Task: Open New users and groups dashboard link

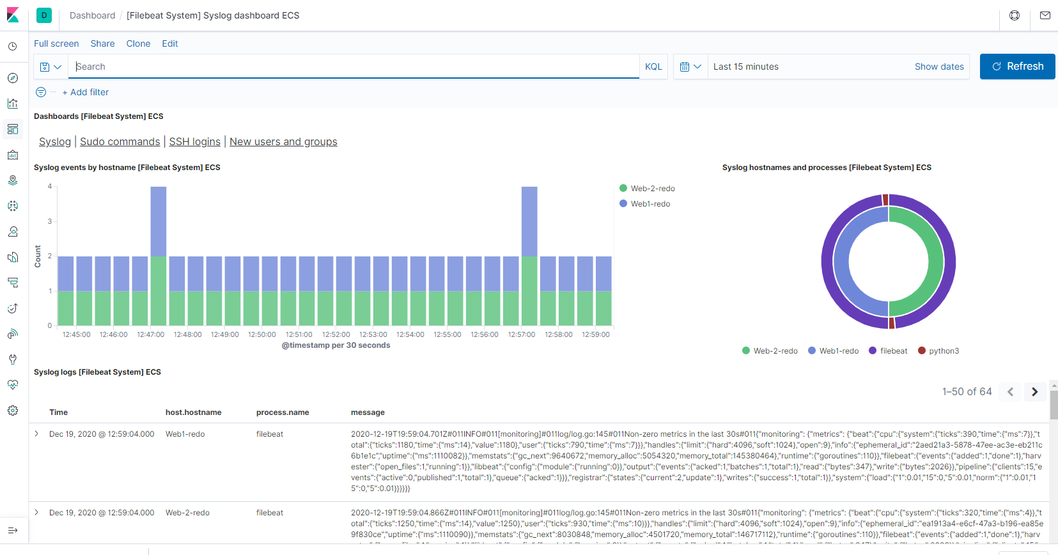Action: [x=283, y=142]
